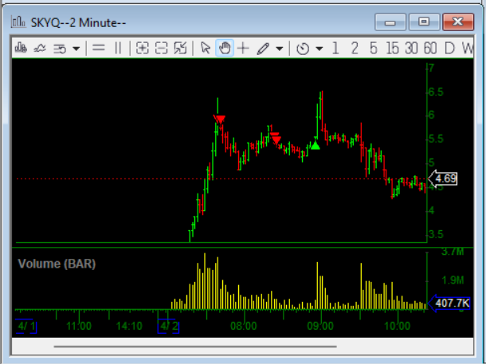Viewport: 486px width, 364px height.
Task: Click the 09:00 time axis label
Action: click(x=320, y=326)
